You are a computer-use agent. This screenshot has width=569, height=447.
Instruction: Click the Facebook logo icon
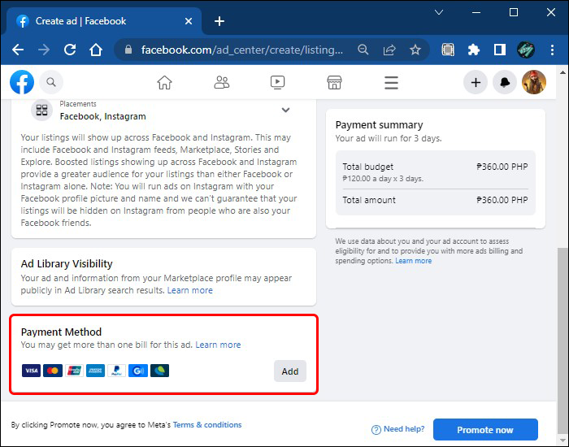(22, 82)
